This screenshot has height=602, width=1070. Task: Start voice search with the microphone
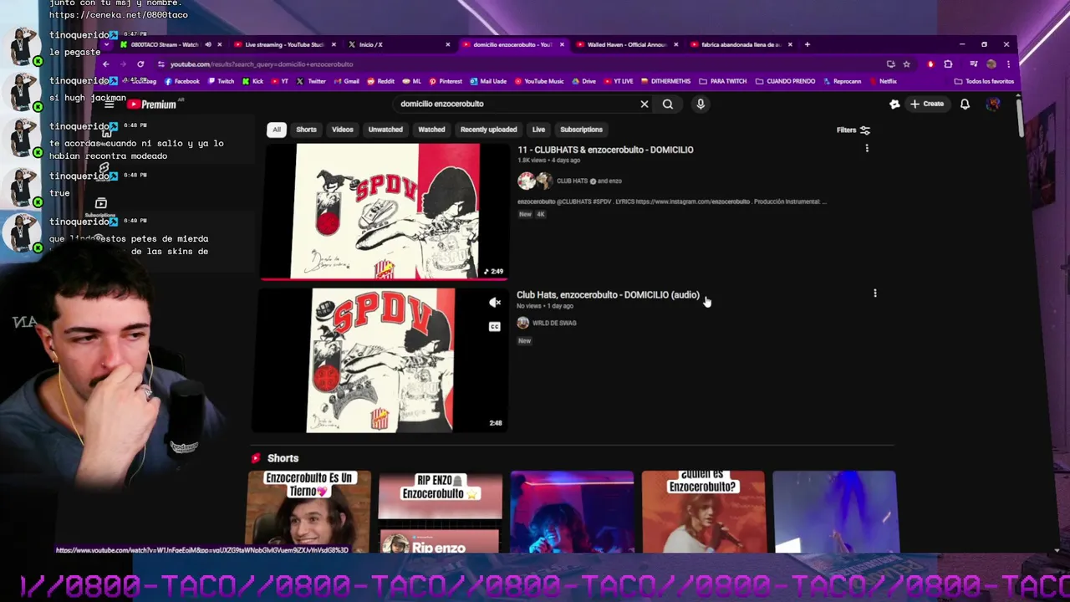tap(701, 105)
